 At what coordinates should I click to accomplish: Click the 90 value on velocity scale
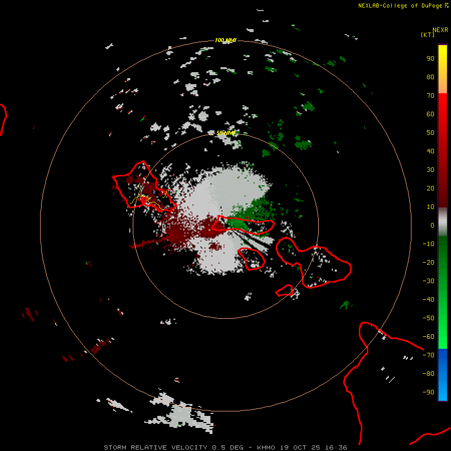(x=430, y=59)
